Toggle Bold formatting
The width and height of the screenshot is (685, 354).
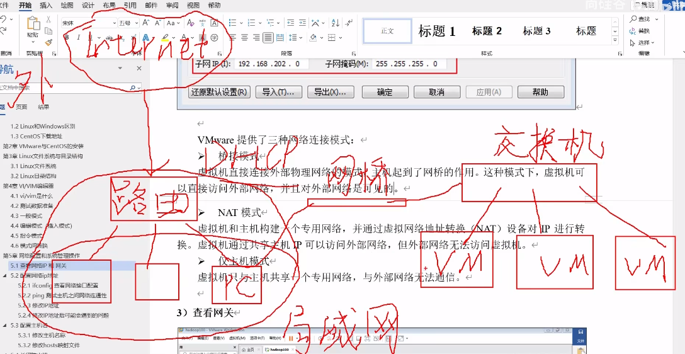pos(67,38)
